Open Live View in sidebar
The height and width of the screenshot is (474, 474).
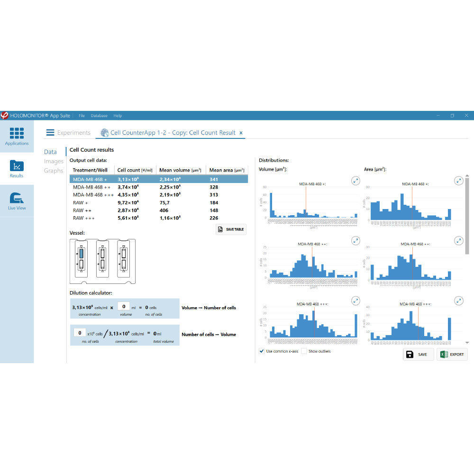click(17, 199)
